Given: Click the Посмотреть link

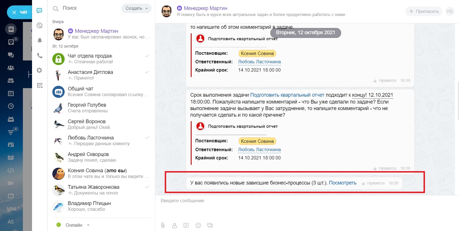Looking at the screenshot, I should click(x=343, y=183).
